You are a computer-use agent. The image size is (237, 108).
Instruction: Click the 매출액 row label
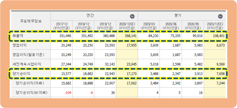pyautogui.click(x=18, y=36)
